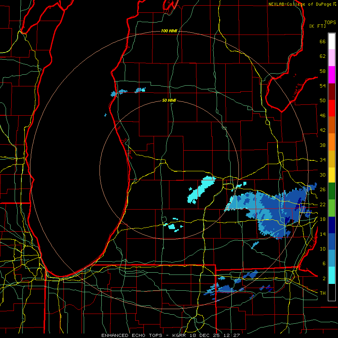Image resolution: width=338 pixels, height=338 pixels.
Task: Click the legend value '22'
Action: (323, 205)
